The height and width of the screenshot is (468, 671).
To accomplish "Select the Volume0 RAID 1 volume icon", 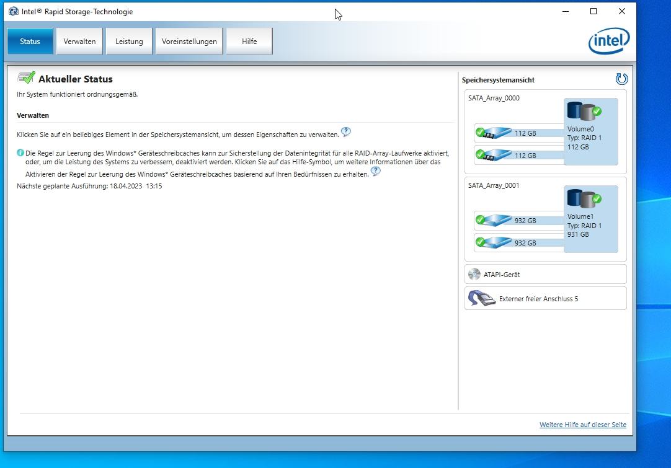I will [584, 111].
